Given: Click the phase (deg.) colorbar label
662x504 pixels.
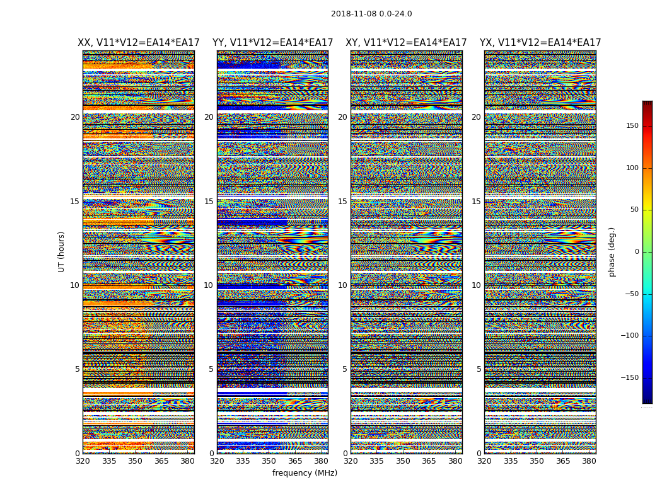Looking at the screenshot, I should tap(612, 252).
